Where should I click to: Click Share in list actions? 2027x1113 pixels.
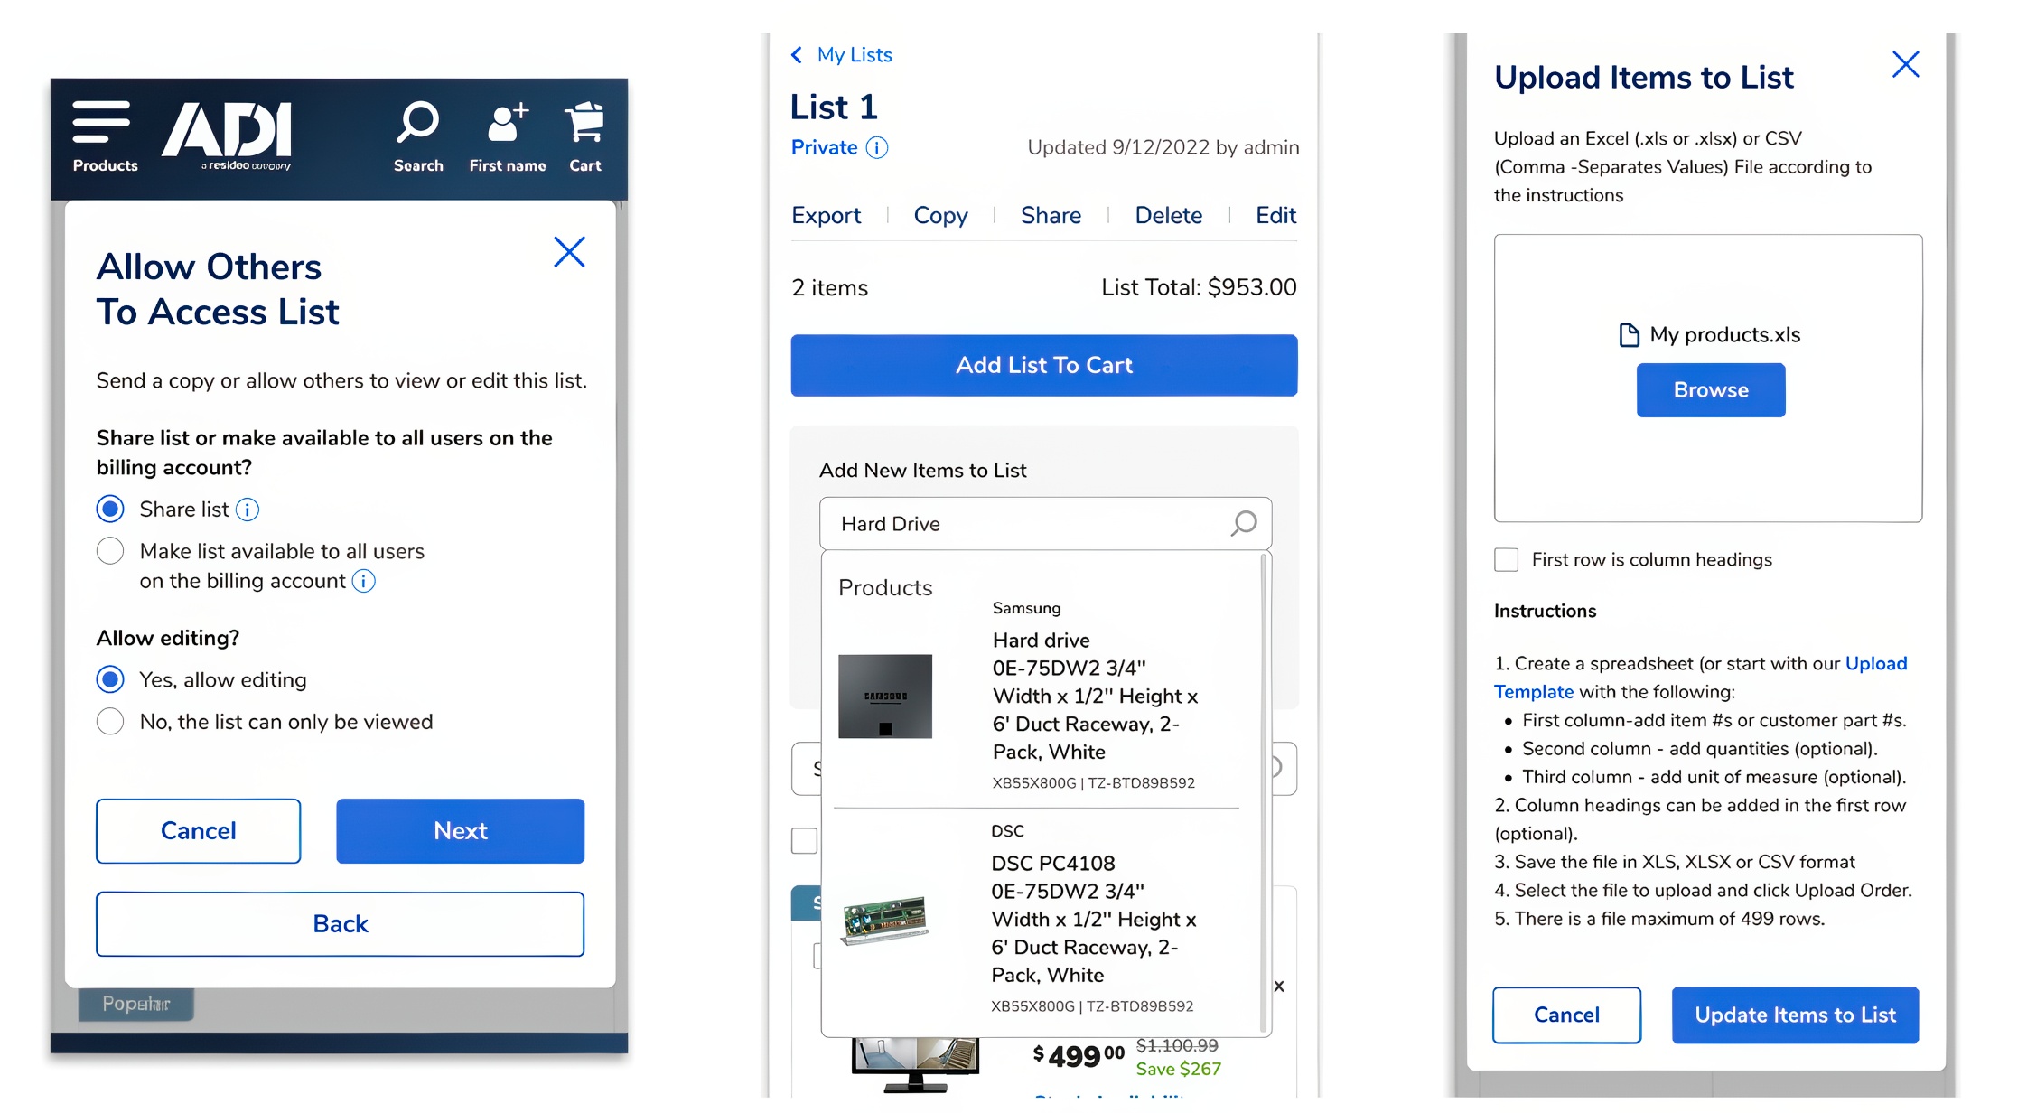pos(1051,216)
